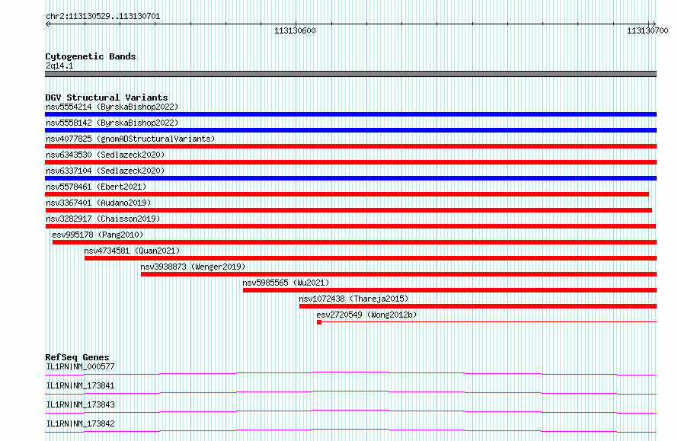Image resolution: width=678 pixels, height=441 pixels.
Task: Click the magenta IL1RN NM_173841 transcript line
Action: 350,392
